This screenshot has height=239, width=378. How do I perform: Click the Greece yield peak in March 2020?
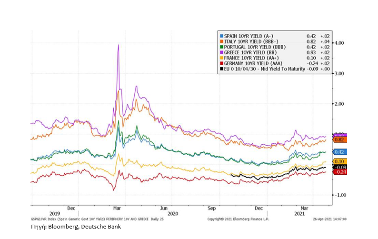pyautogui.click(x=118, y=45)
